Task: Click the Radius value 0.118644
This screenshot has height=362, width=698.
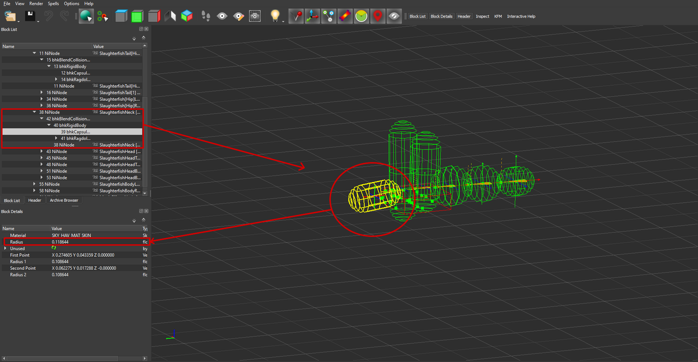Action: click(60, 242)
